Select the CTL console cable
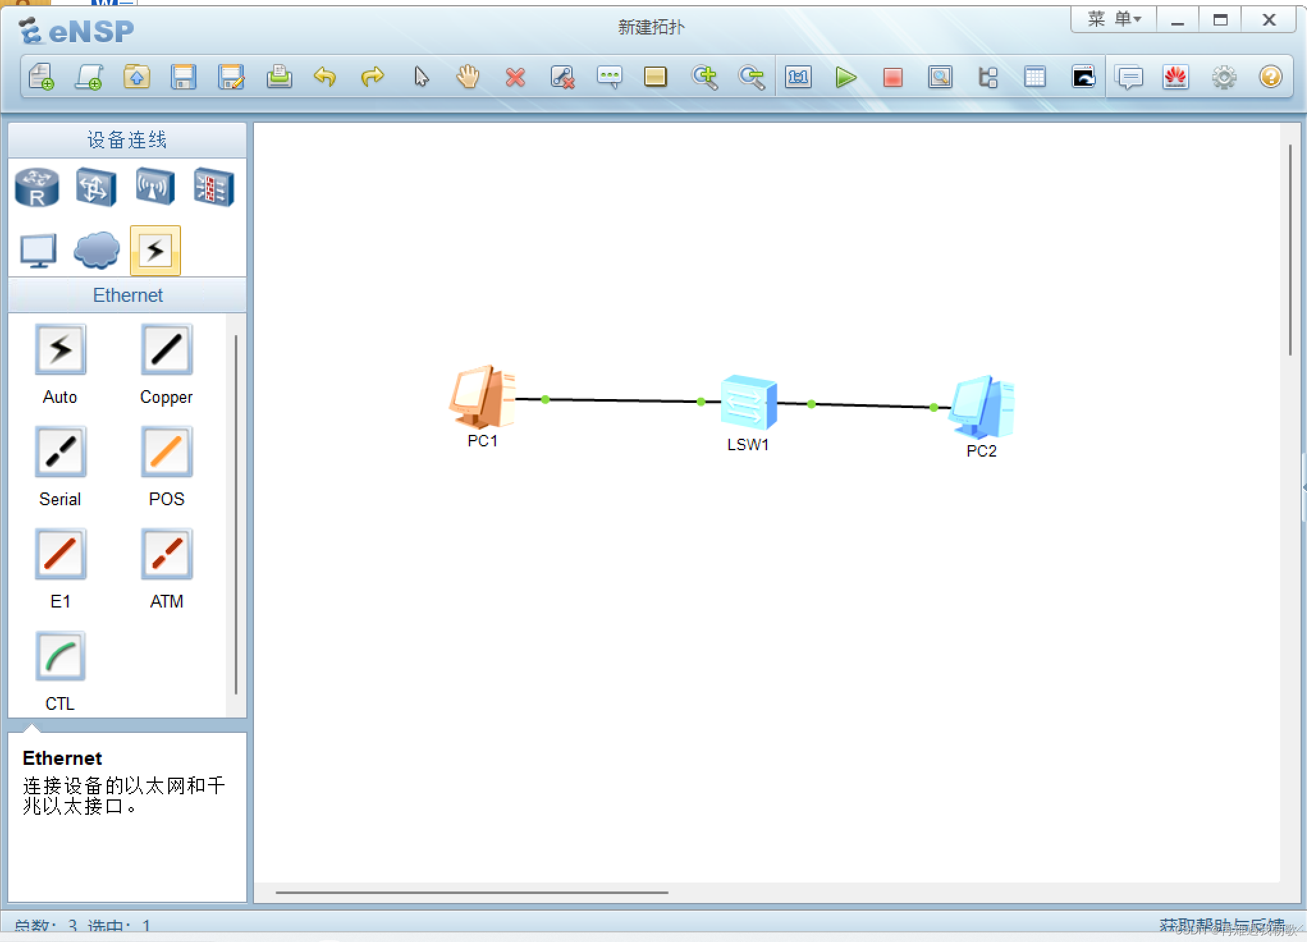Viewport: 1307px width, 942px height. 60,657
